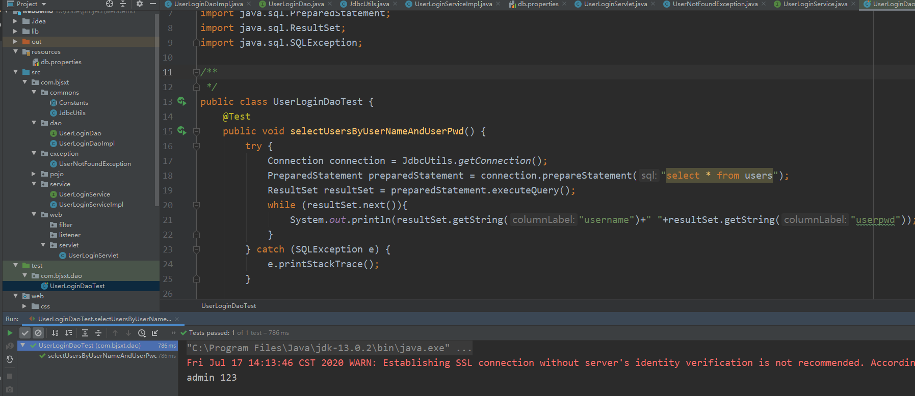915x396 pixels.
Task: Import tests from file icon
Action: [x=155, y=333]
